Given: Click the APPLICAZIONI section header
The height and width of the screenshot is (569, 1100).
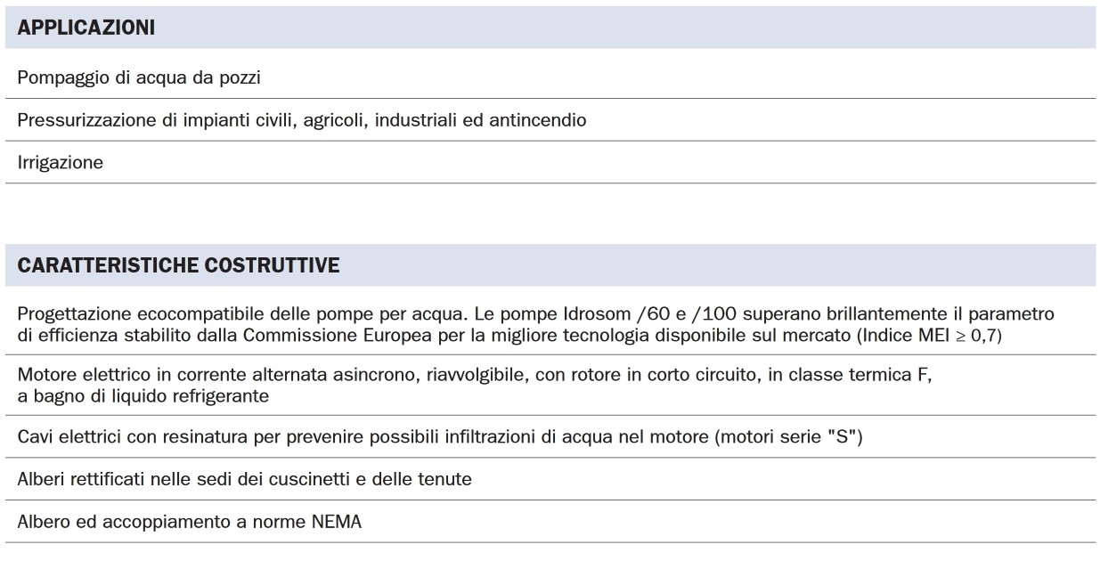Looking at the screenshot, I should click(x=86, y=28).
